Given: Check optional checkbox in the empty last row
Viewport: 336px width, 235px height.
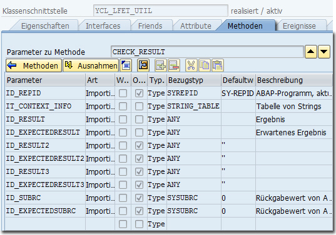Looking at the screenshot, I should click(139, 224).
